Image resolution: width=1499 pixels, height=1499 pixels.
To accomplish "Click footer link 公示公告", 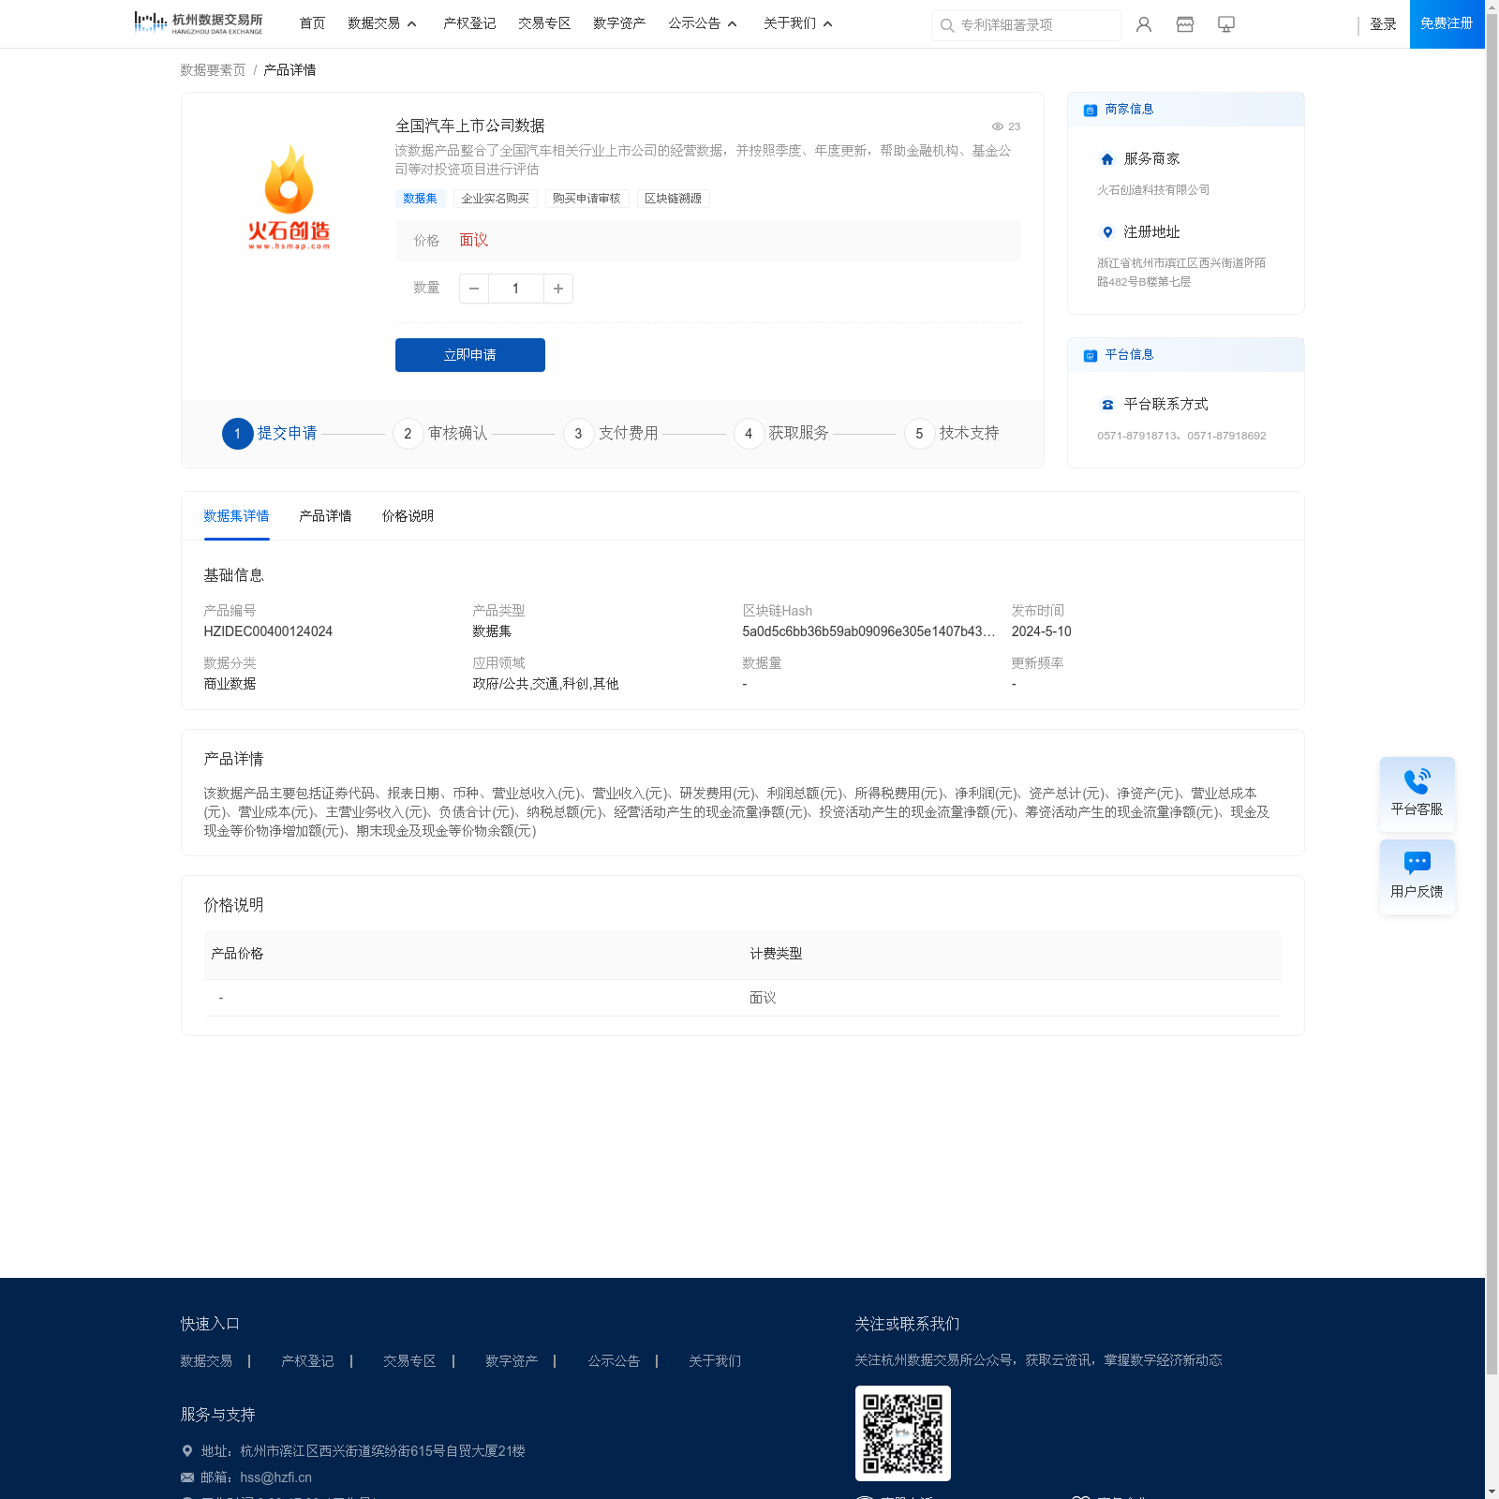I will [614, 1361].
